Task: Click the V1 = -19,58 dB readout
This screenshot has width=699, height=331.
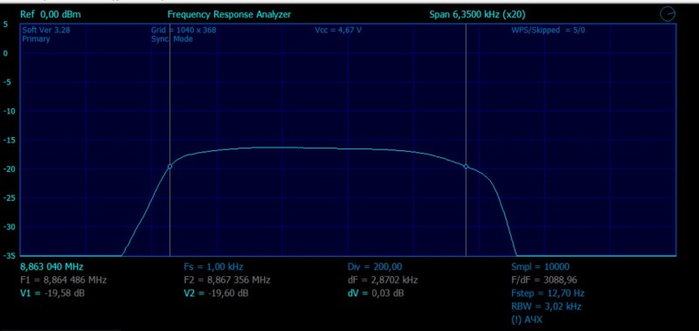Action: pyautogui.click(x=53, y=293)
